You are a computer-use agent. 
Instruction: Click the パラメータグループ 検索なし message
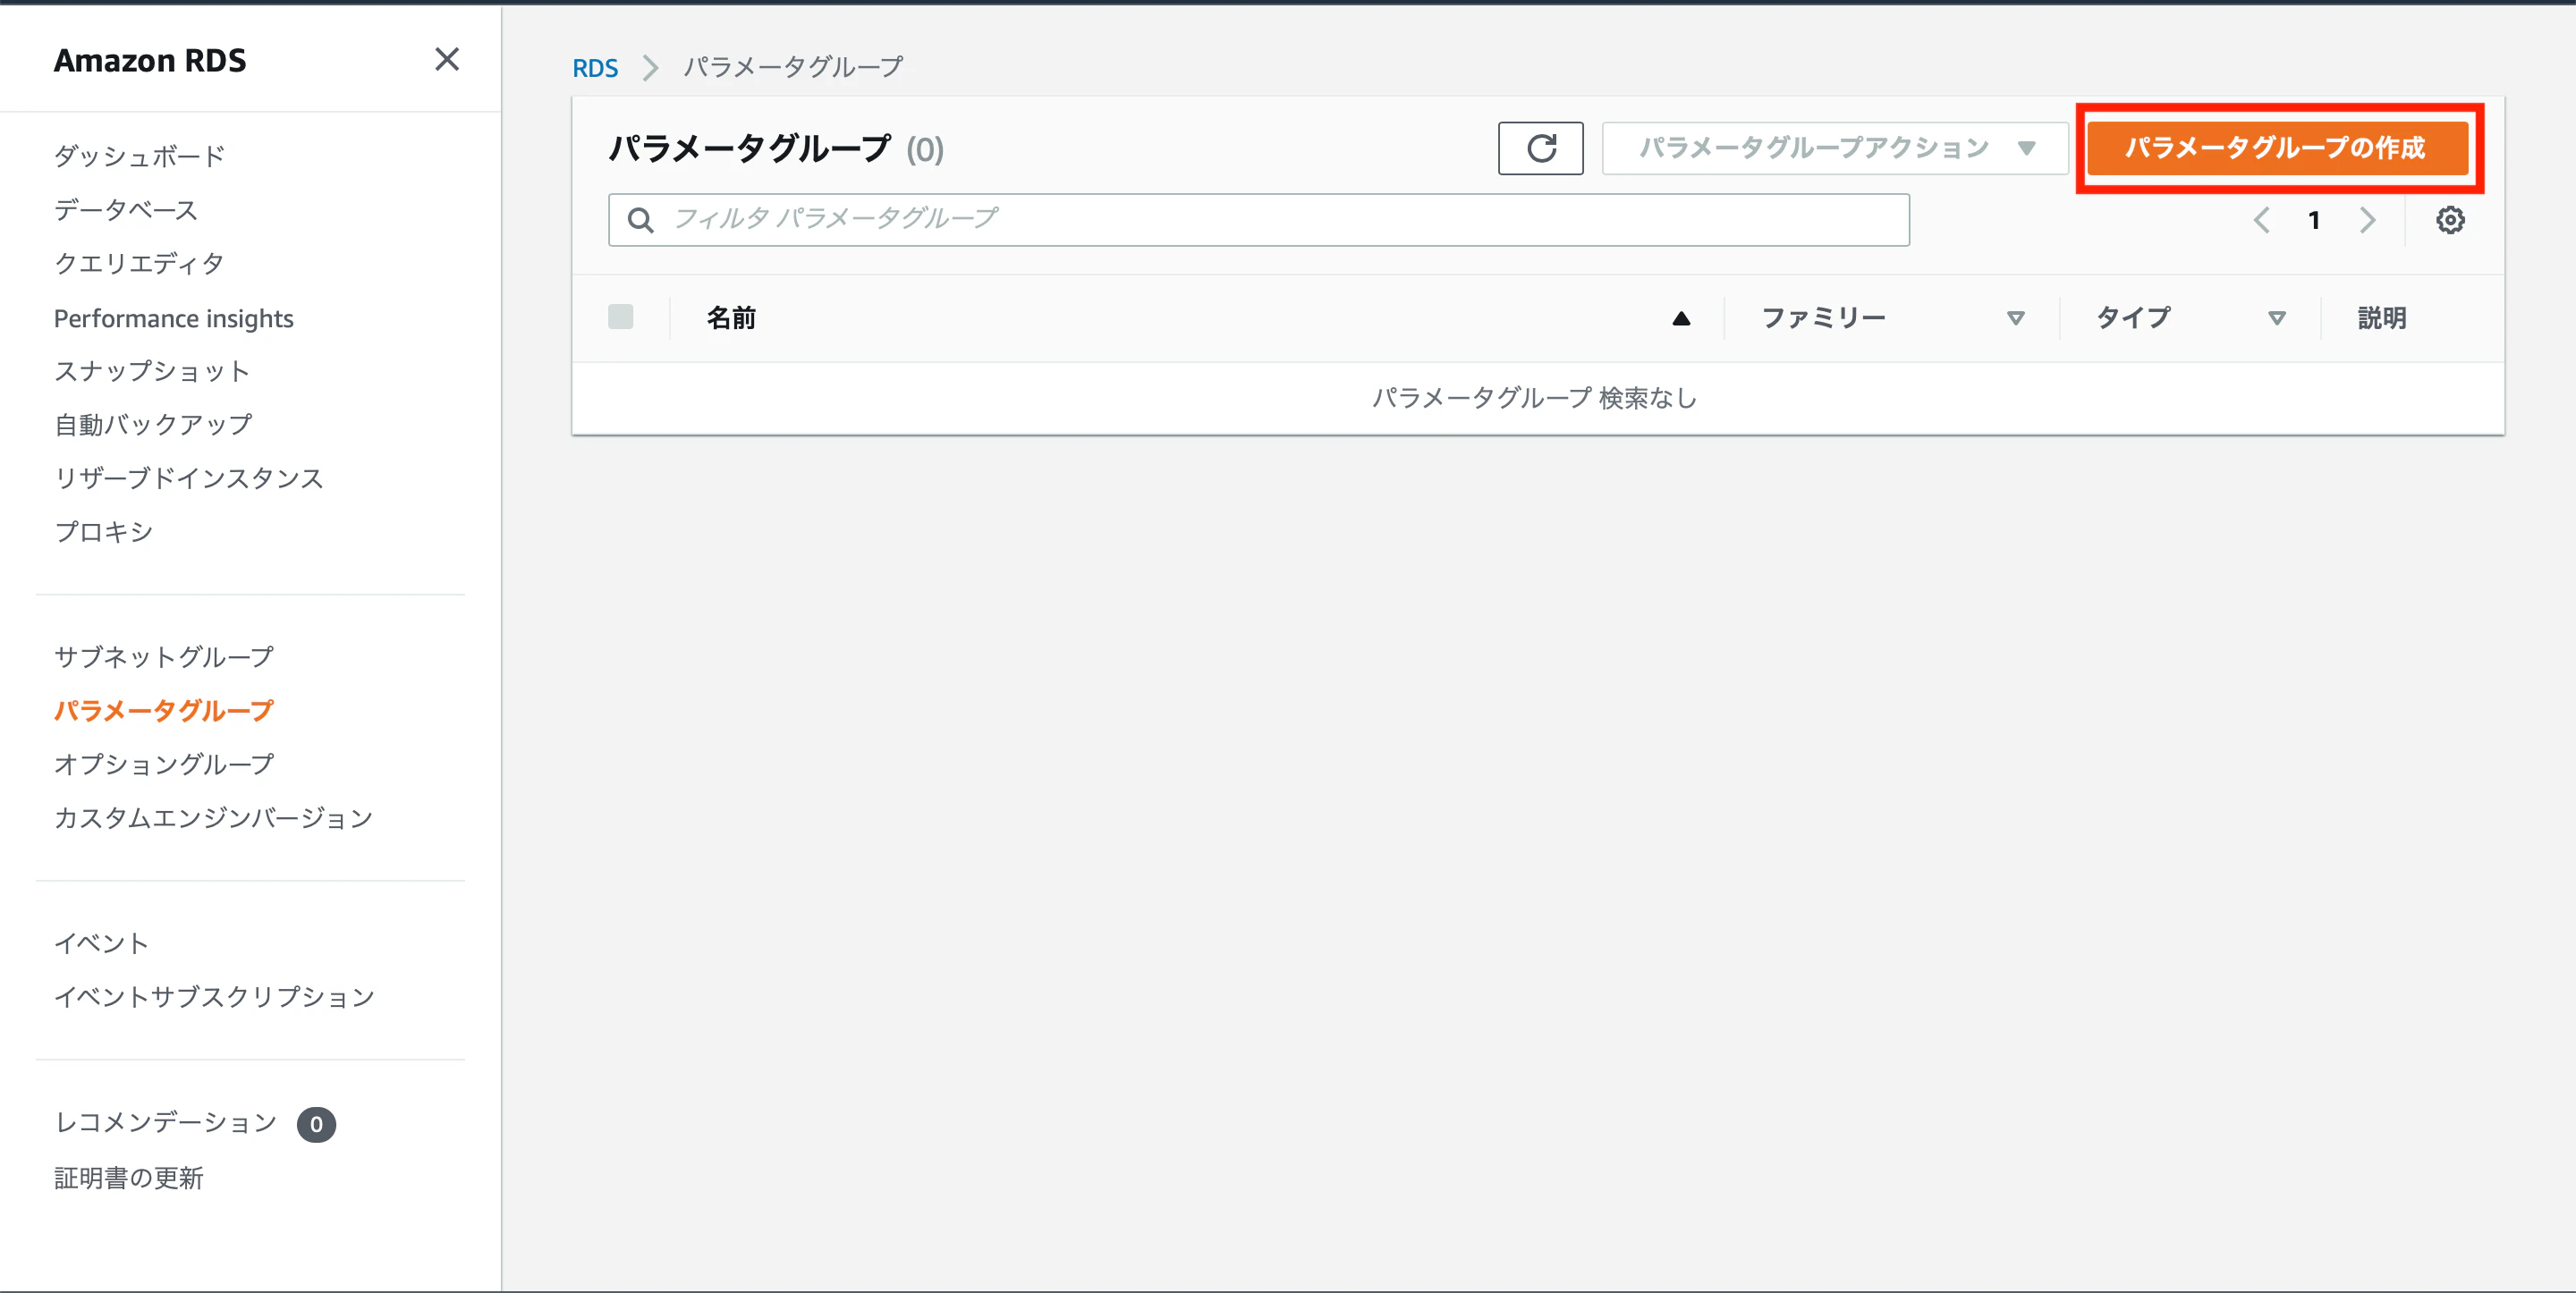point(1535,398)
